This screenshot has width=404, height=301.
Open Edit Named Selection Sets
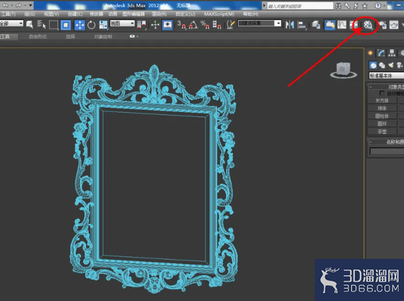click(231, 25)
